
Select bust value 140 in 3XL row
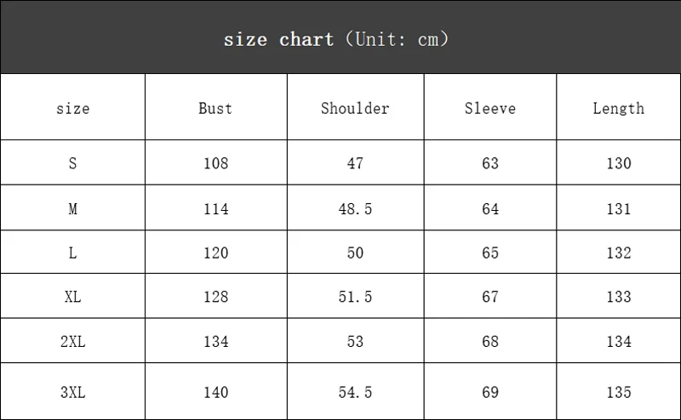tap(216, 392)
